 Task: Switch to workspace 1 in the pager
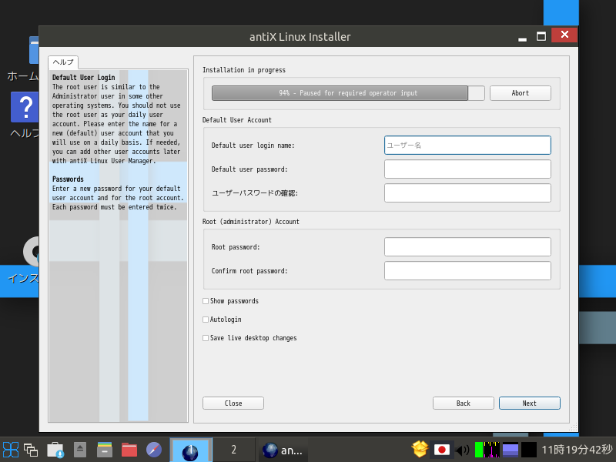pyautogui.click(x=191, y=450)
